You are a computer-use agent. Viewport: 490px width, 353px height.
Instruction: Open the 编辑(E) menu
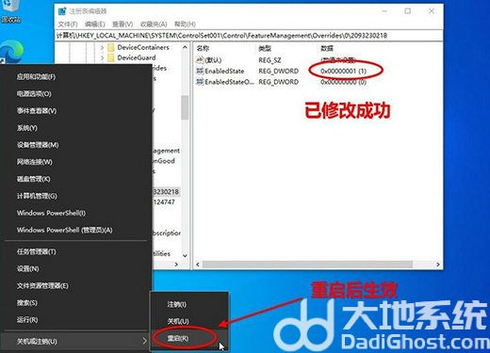tap(95, 24)
